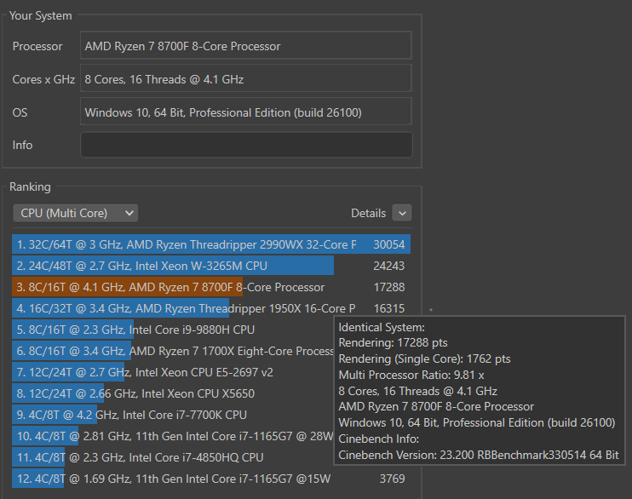Click the score value 3769

[392, 479]
